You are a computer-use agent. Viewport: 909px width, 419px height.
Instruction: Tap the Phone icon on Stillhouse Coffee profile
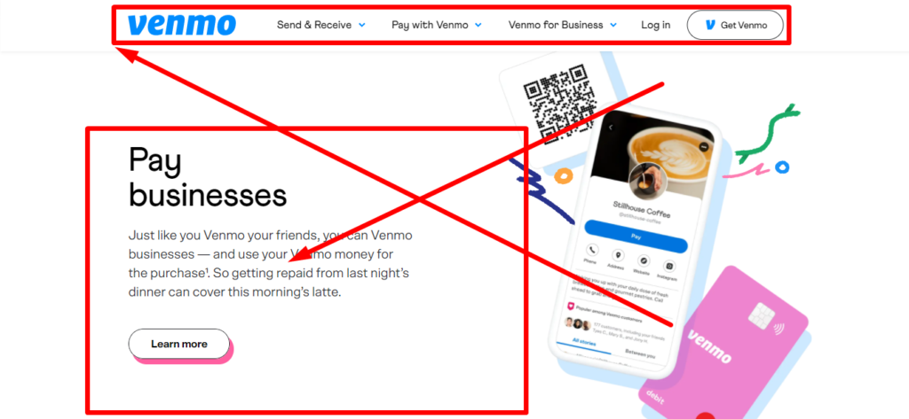pyautogui.click(x=592, y=250)
